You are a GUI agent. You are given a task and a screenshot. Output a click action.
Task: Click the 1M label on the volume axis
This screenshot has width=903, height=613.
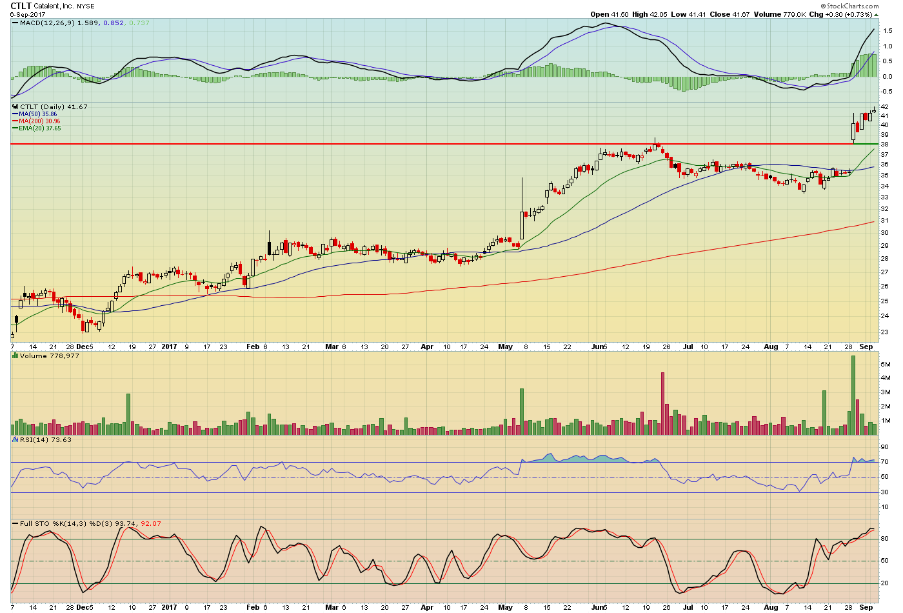pyautogui.click(x=886, y=421)
